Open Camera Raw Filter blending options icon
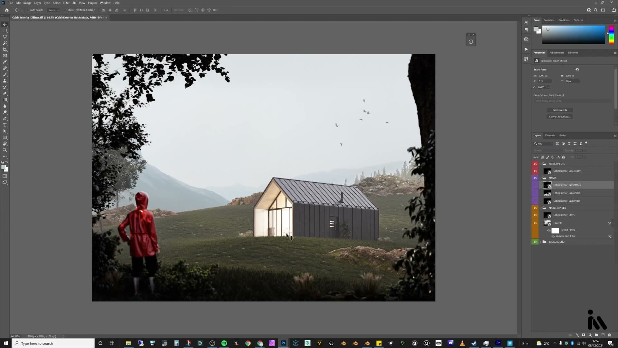 tap(610, 236)
